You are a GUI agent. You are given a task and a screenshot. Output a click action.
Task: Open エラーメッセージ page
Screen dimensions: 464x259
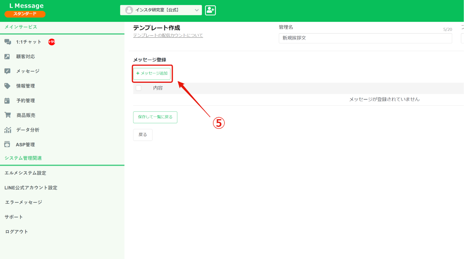coord(23,202)
